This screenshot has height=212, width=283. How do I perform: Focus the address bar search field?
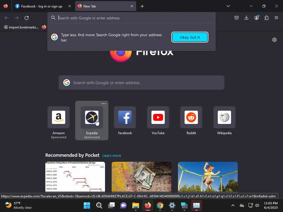coord(131,18)
